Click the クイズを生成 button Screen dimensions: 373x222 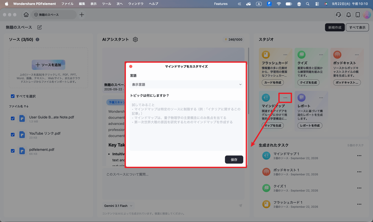tap(308, 82)
